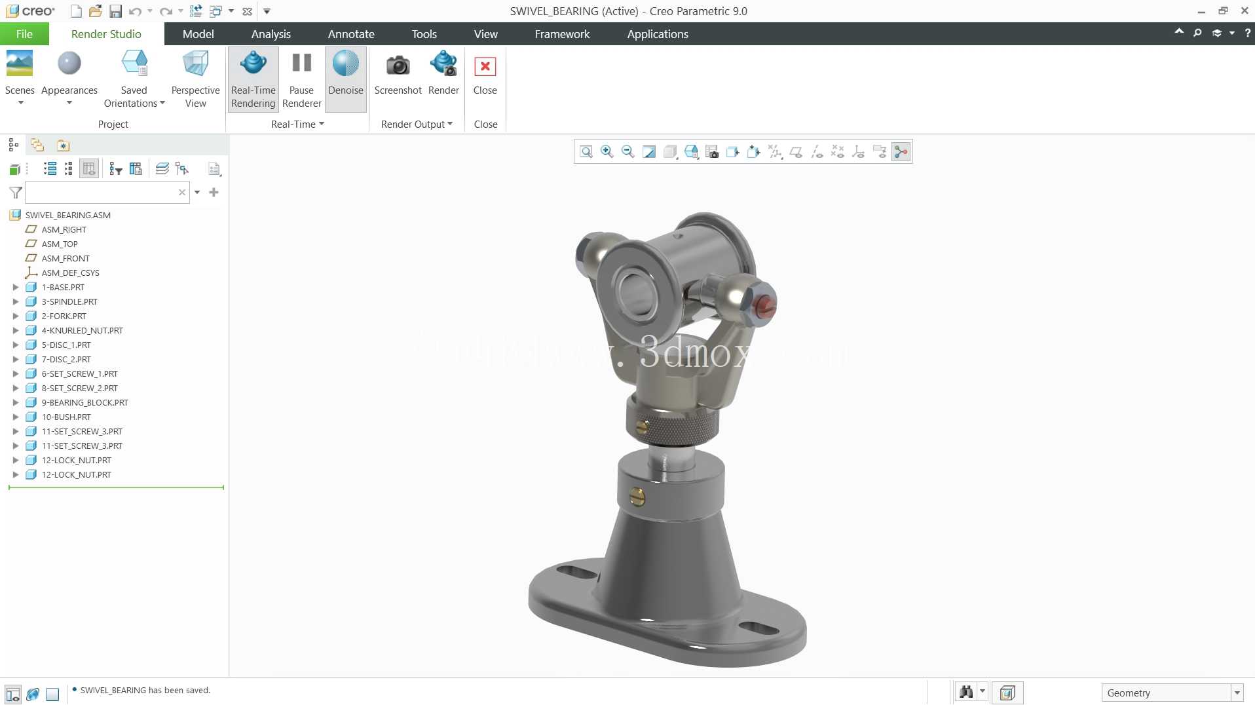This screenshot has height=705, width=1255.
Task: Toggle coordinate system display icon
Action: click(x=859, y=152)
